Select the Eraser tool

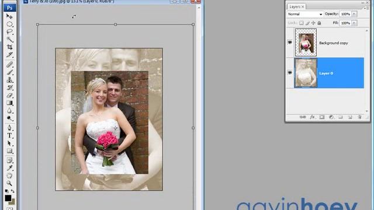[x=9, y=95]
